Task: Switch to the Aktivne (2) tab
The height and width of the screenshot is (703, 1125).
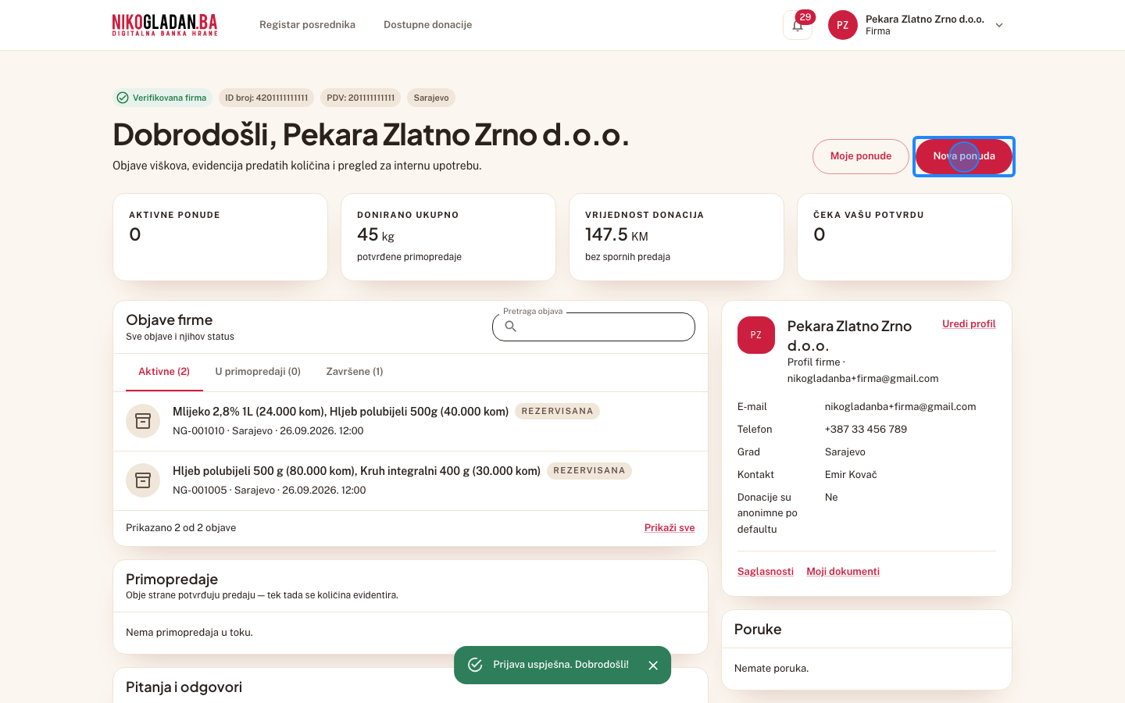Action: (x=164, y=372)
